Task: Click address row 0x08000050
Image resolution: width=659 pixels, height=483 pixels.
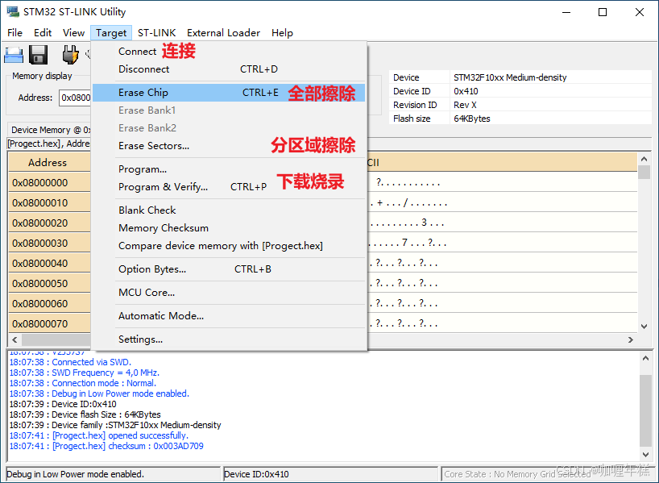Action: [x=49, y=284]
